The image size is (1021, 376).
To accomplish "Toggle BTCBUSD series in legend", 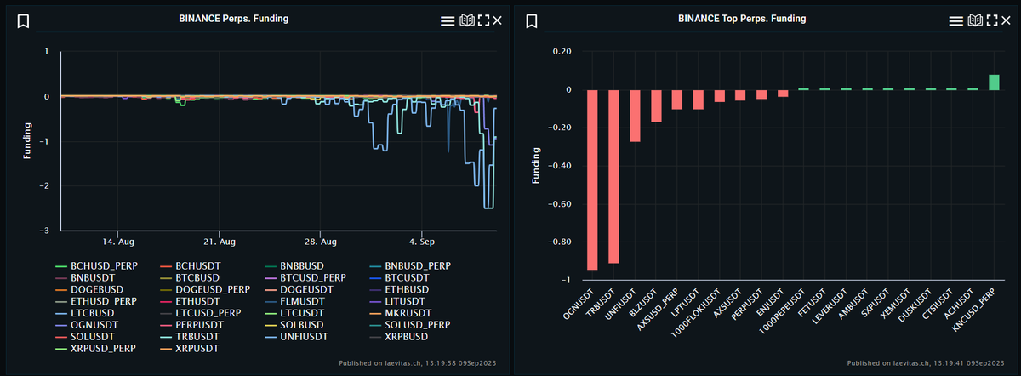I will [x=189, y=277].
